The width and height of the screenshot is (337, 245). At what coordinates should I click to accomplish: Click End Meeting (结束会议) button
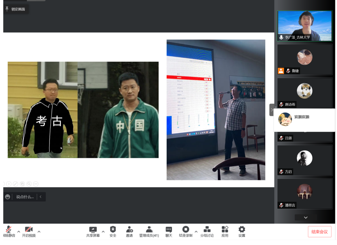pyautogui.click(x=319, y=232)
